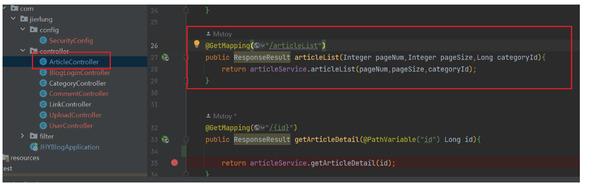
Task: Click the articleList method name on line 27
Action: [317, 58]
